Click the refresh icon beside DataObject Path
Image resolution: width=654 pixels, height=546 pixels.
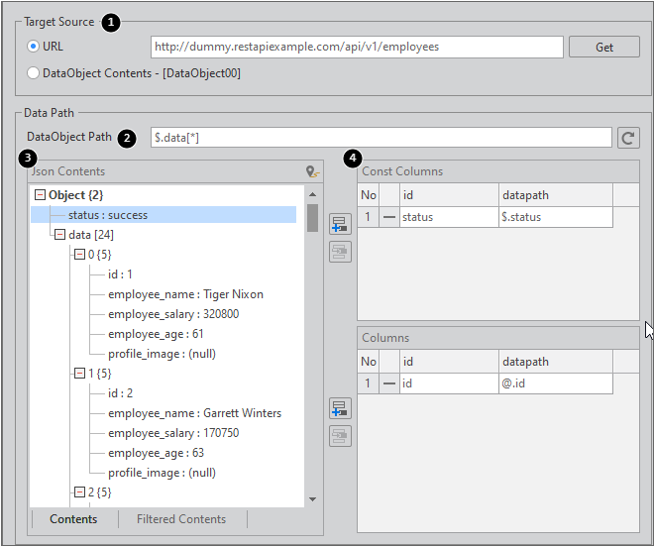tap(628, 138)
